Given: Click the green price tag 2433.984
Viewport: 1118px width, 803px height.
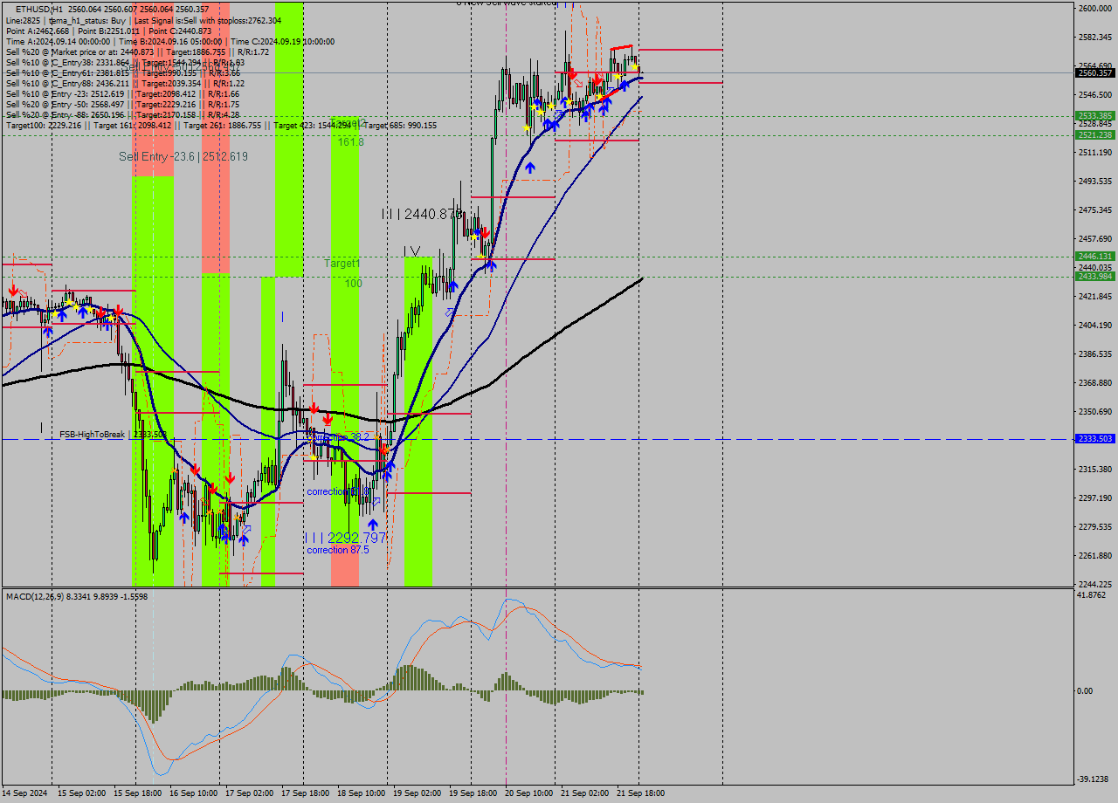Looking at the screenshot, I should point(1095,276).
